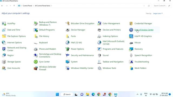Click the Sync Center icon

[36, 62]
